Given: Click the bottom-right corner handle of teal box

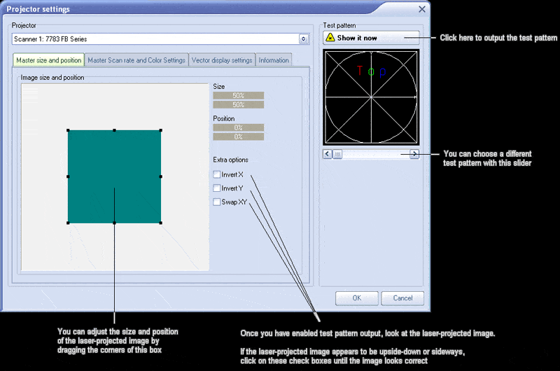Looking at the screenshot, I should tap(161, 223).
